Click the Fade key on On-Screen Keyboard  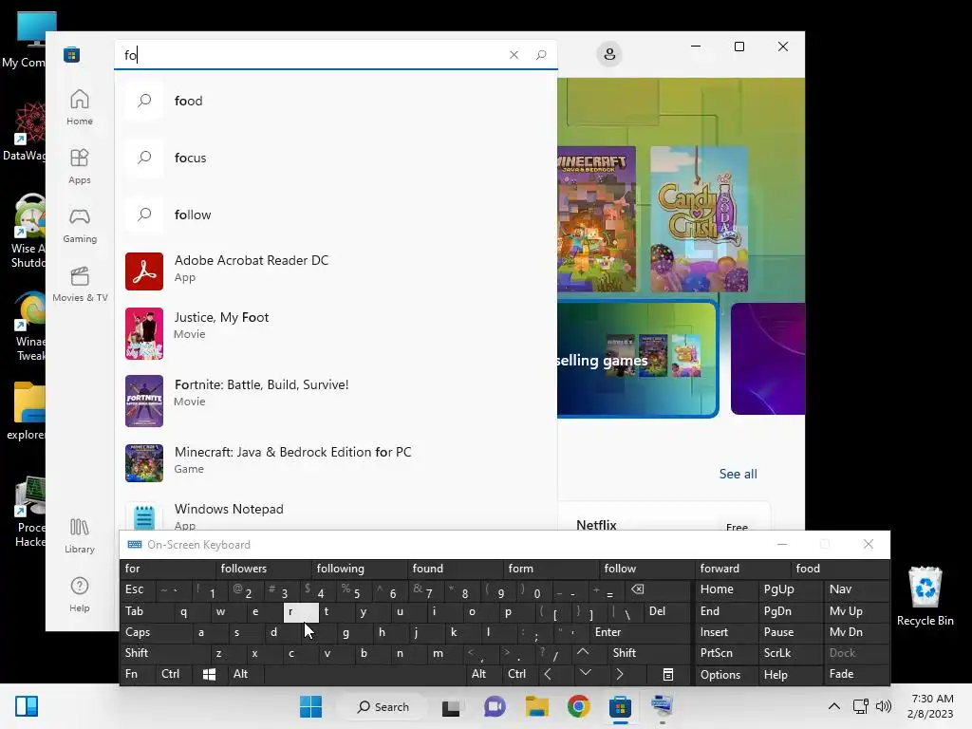(x=857, y=675)
